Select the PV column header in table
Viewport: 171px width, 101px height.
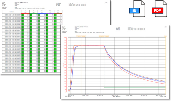25,12
